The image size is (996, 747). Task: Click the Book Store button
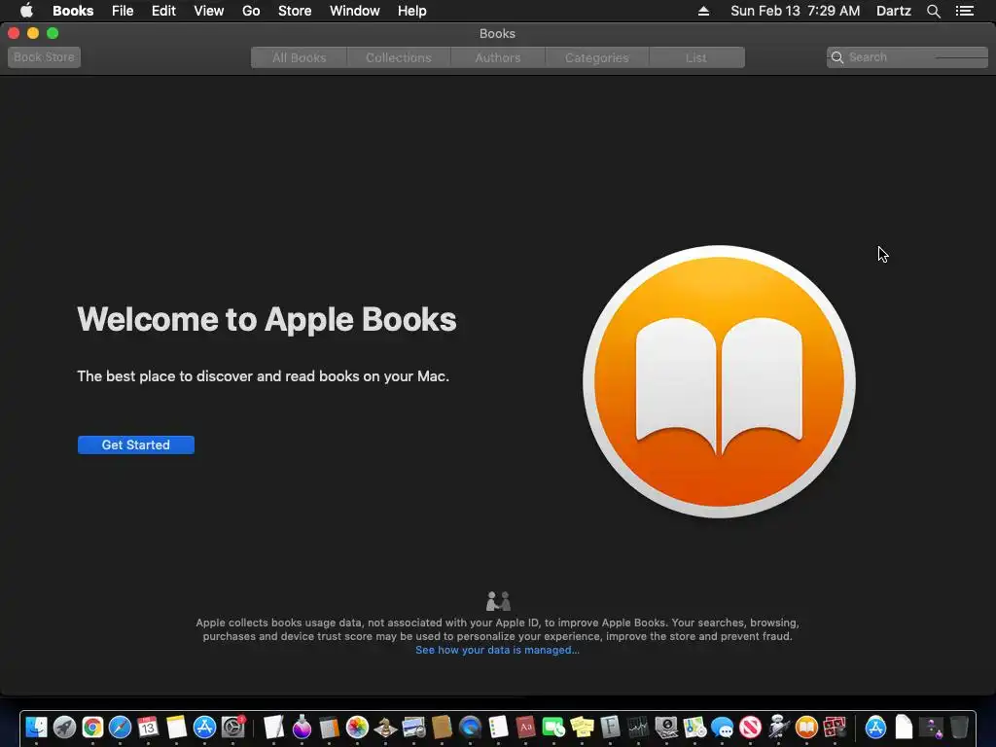click(44, 57)
